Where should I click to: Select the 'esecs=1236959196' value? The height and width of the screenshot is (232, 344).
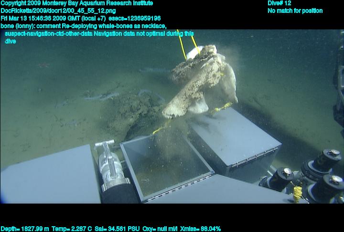point(134,18)
